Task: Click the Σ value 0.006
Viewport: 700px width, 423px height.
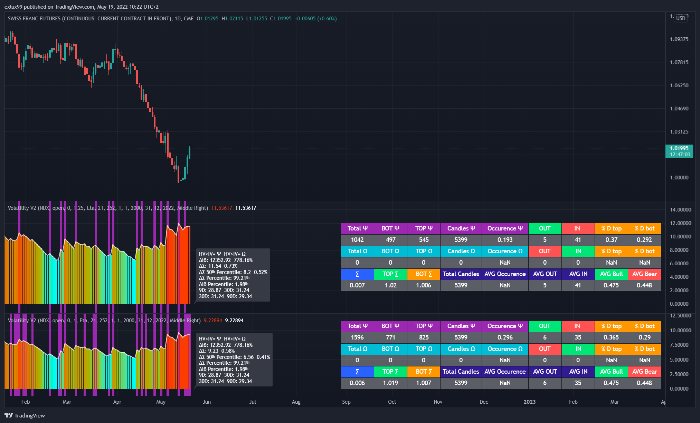Action: 357,383
